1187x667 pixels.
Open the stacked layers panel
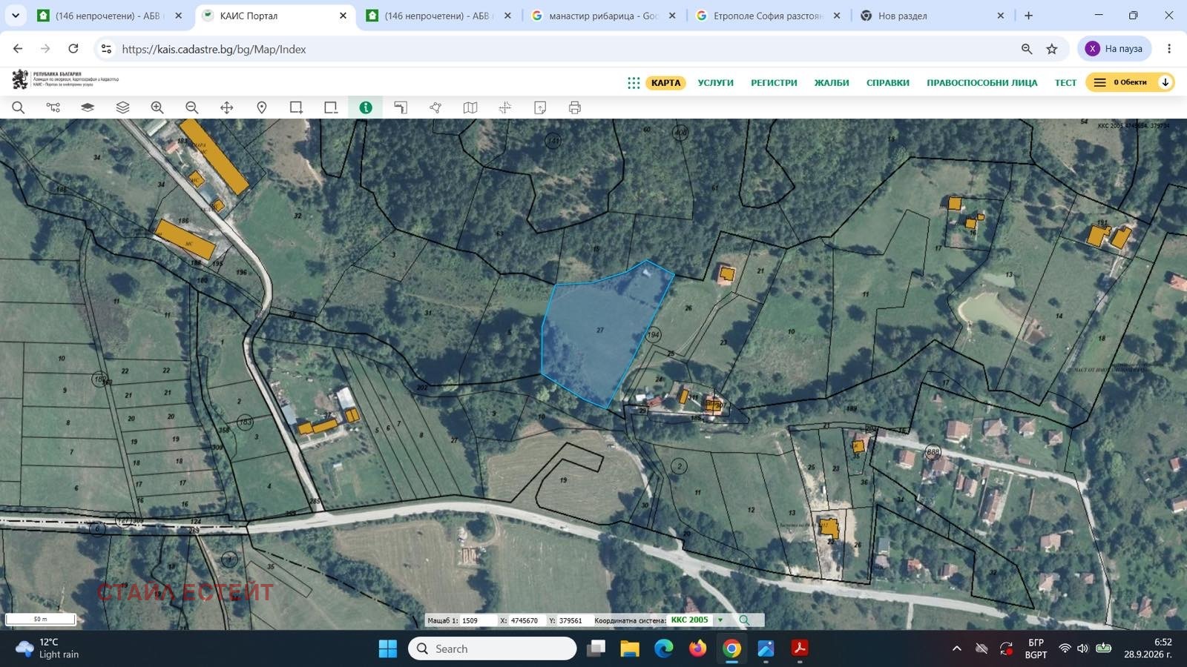tap(122, 107)
